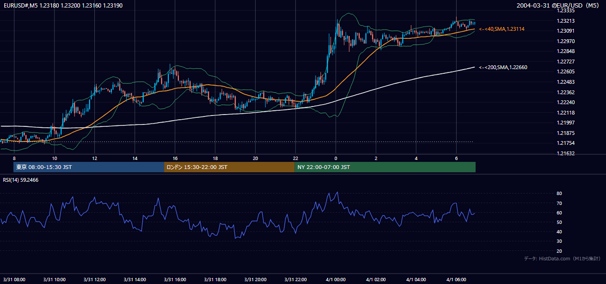Click the 3/31 20:00 date label
The image size is (606, 284).
click(255, 280)
